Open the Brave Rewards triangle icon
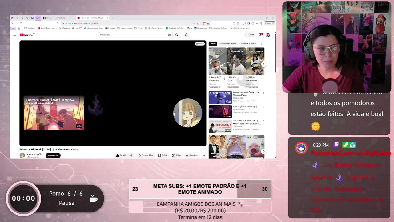 (x=208, y=23)
